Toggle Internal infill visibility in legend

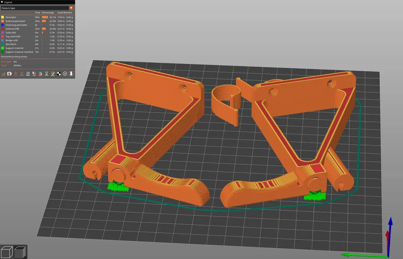click(x=38, y=29)
